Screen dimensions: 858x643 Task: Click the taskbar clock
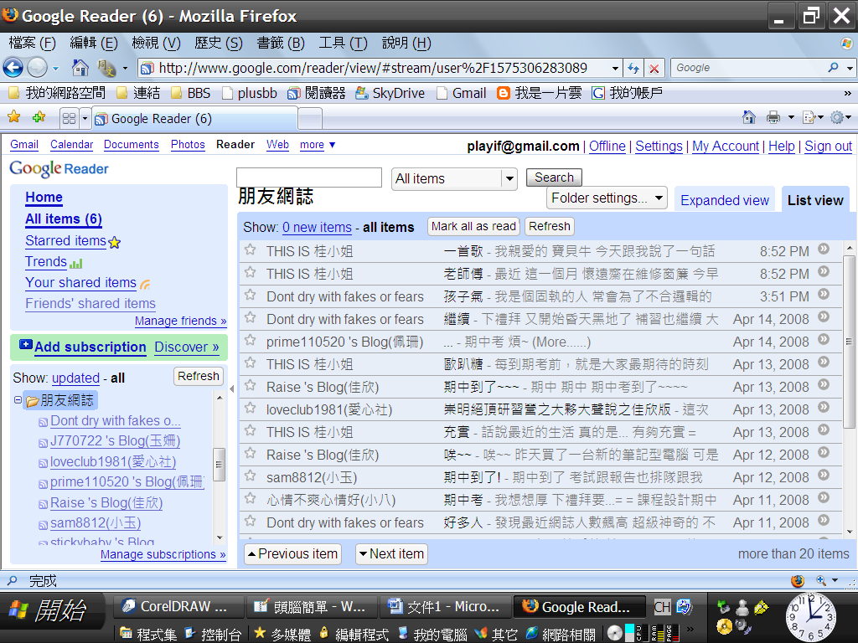tap(812, 617)
